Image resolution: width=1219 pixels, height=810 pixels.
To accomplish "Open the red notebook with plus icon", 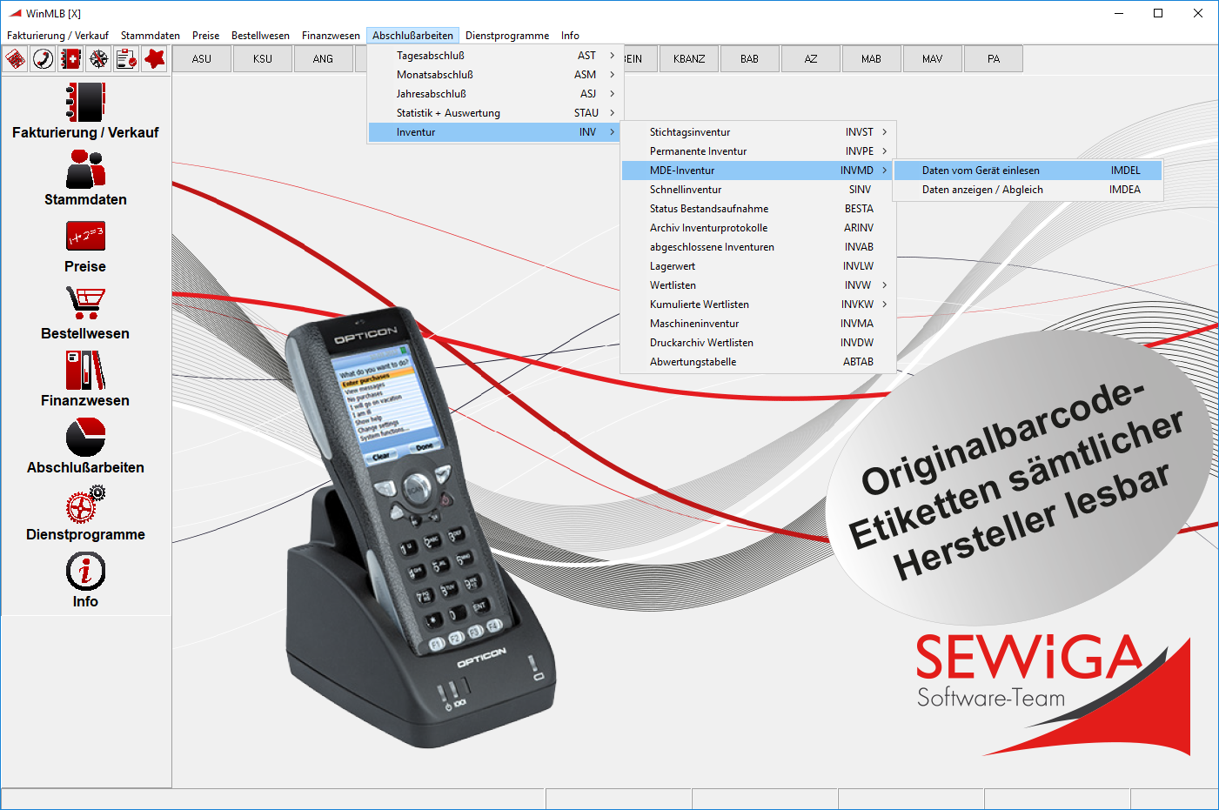I will pos(71,59).
